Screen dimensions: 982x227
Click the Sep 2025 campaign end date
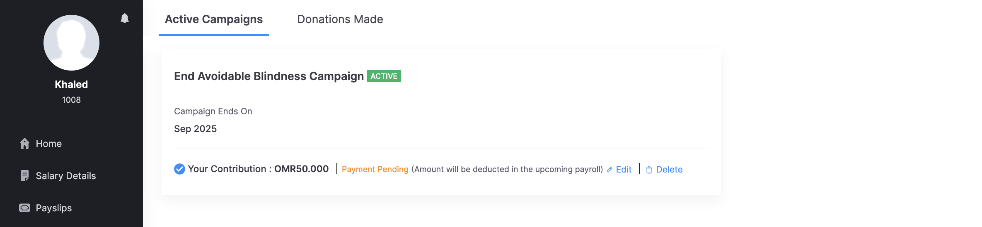[196, 129]
